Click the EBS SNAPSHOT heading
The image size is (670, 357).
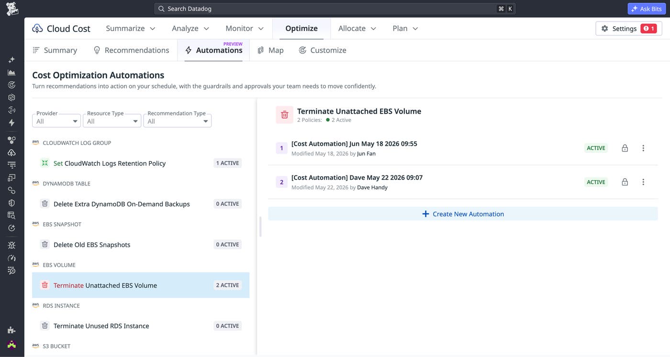click(x=62, y=224)
